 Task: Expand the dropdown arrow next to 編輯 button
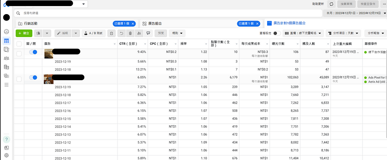(x=76, y=33)
